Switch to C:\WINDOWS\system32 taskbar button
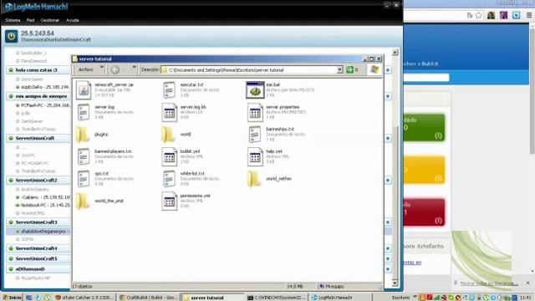Viewport: 535px width, 301px height. click(x=277, y=298)
